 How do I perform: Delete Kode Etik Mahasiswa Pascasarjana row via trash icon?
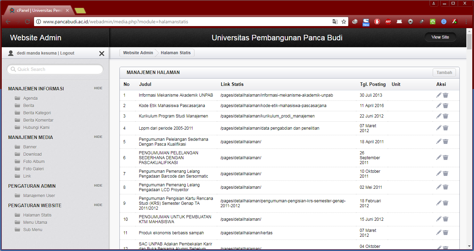coord(446,106)
